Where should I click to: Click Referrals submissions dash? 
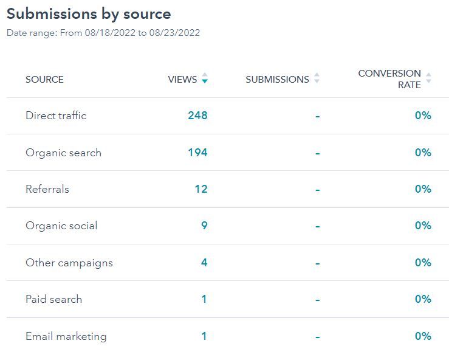tap(318, 190)
